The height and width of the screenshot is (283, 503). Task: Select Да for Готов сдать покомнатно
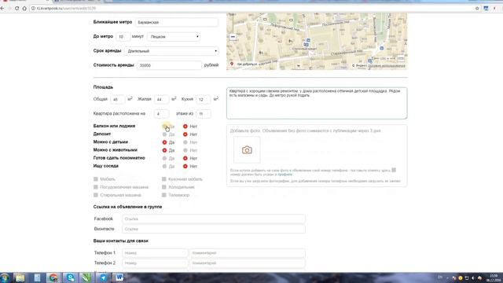coord(164,158)
